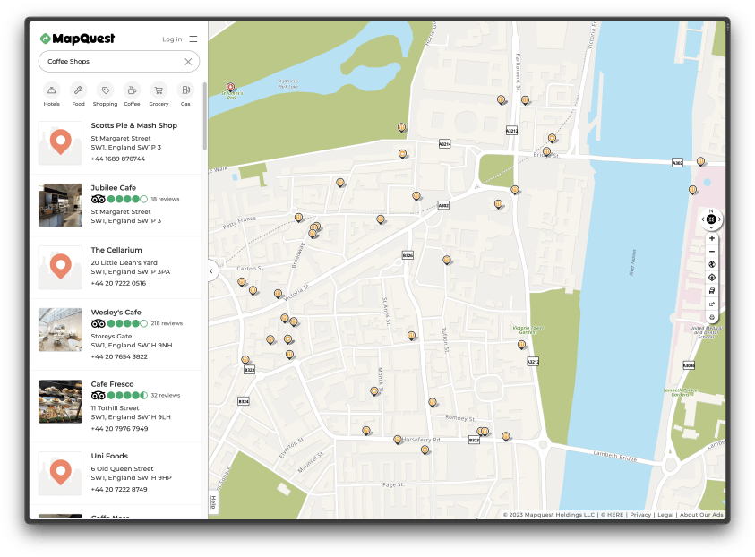
Task: Open the Legal footer link
Action: coord(665,515)
